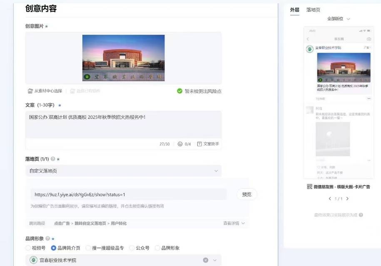Image resolution: width=381 pixels, height=266 pixels.
Task: Select the 视频号 radio option
Action: click(28, 248)
